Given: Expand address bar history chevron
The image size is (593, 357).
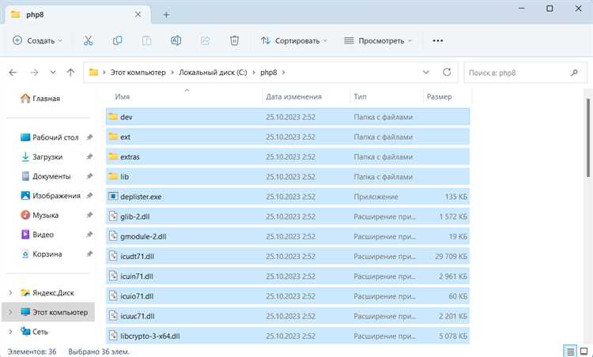Looking at the screenshot, I should click(x=426, y=72).
